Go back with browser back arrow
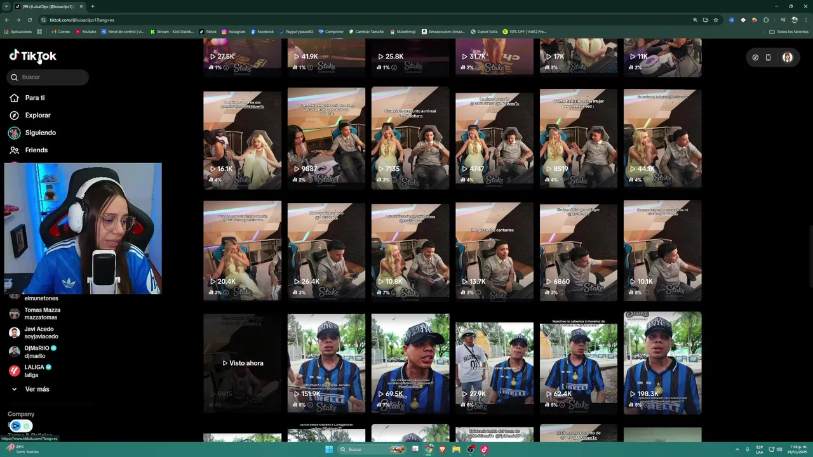813x457 pixels. pos(8,20)
